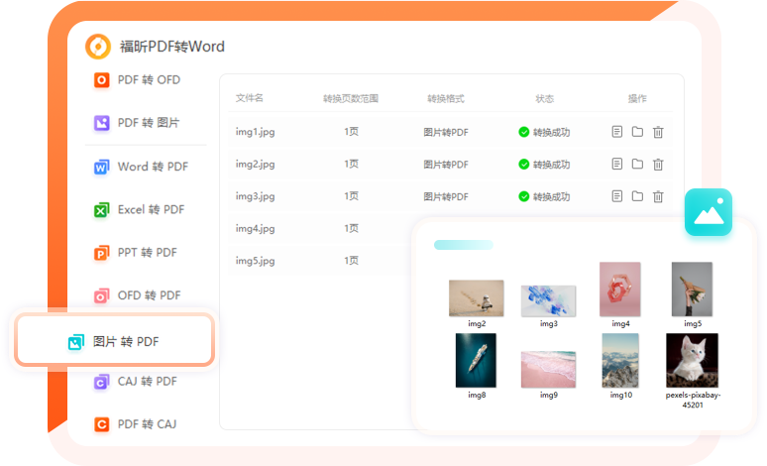The image size is (767, 466).
Task: Open output folder for img2.jpg
Action: point(637,164)
